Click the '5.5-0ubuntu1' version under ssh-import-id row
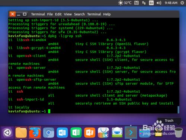This screenshot has width=186, height=140. pyautogui.click(x=119, y=99)
